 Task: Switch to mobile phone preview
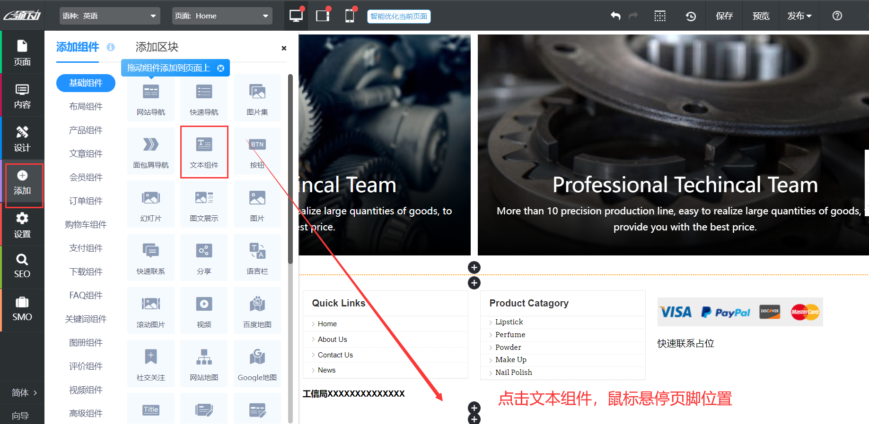pyautogui.click(x=350, y=16)
